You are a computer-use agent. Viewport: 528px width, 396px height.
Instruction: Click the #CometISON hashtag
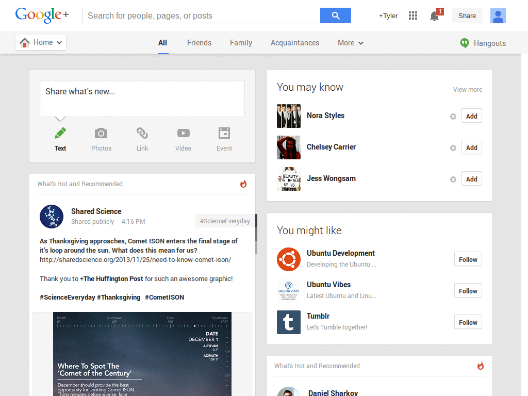(164, 298)
